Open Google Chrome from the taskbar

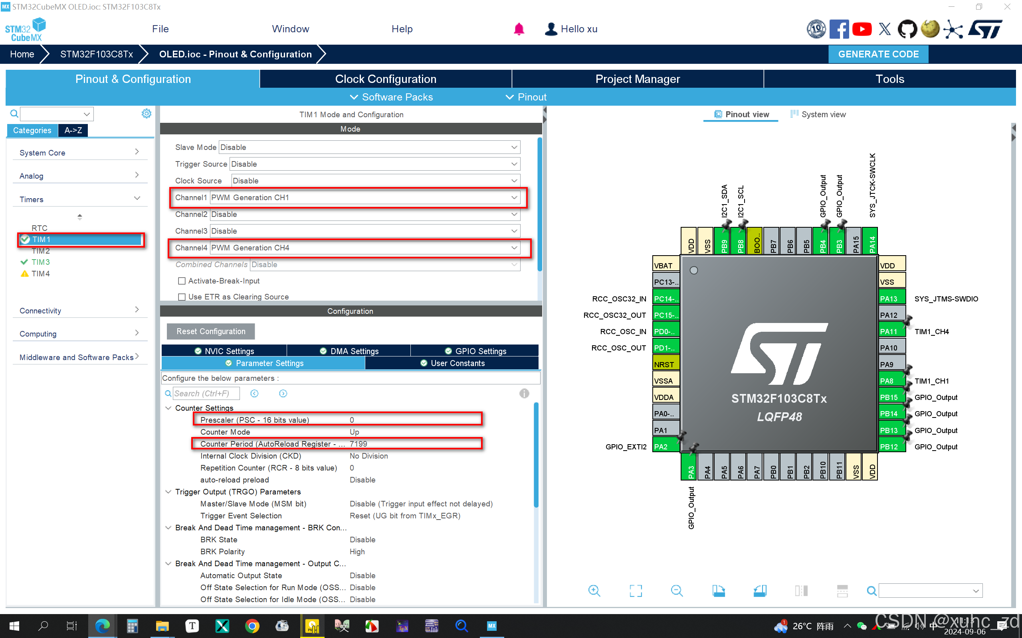[252, 626]
